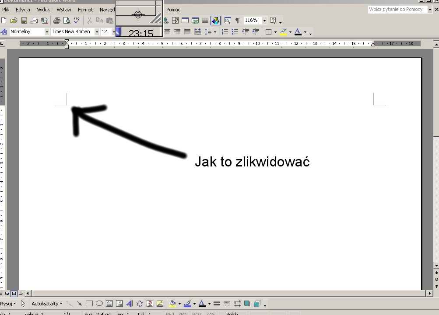Screen dimensions: 439x315
Task: Insert a Text Box from drawing toolbar
Action: click(109, 304)
